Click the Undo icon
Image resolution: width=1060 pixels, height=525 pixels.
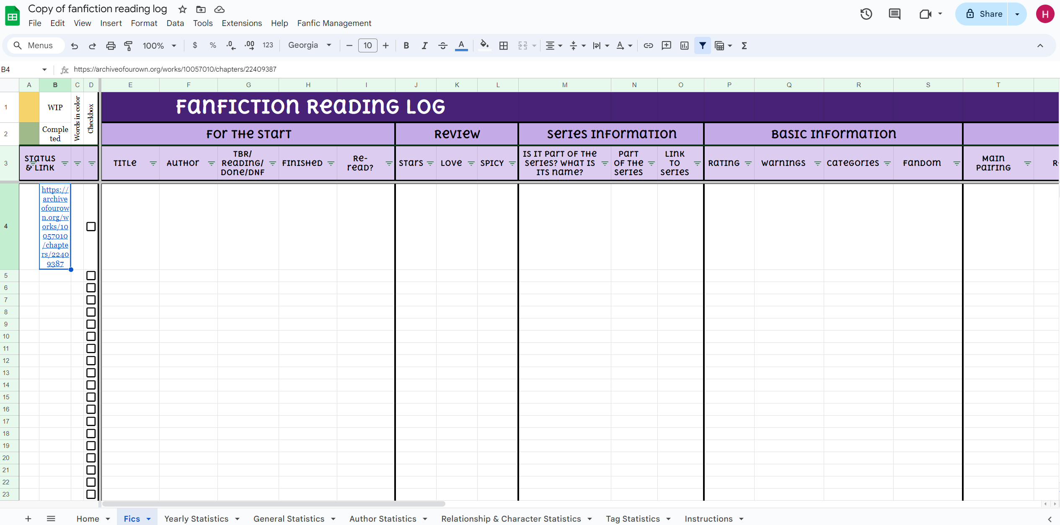tap(75, 46)
